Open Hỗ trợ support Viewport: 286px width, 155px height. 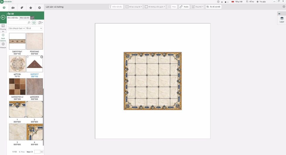(250, 2)
